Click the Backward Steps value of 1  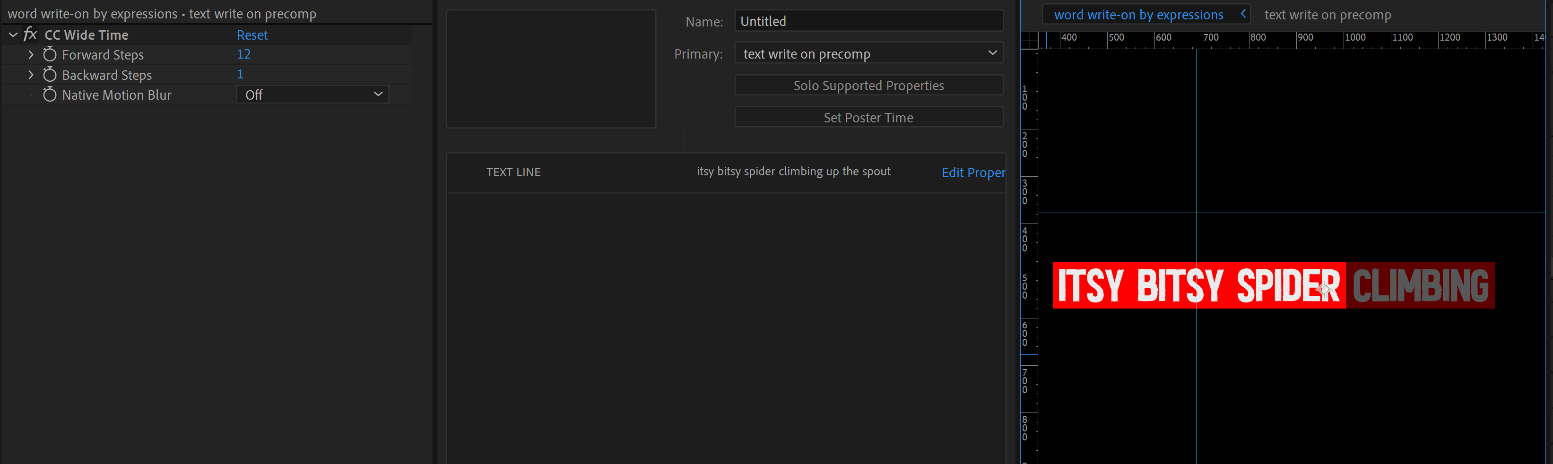pos(240,74)
